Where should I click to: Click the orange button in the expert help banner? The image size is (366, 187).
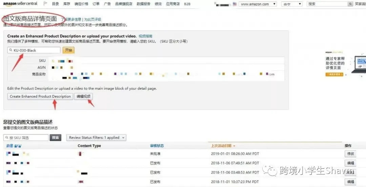point(334,75)
